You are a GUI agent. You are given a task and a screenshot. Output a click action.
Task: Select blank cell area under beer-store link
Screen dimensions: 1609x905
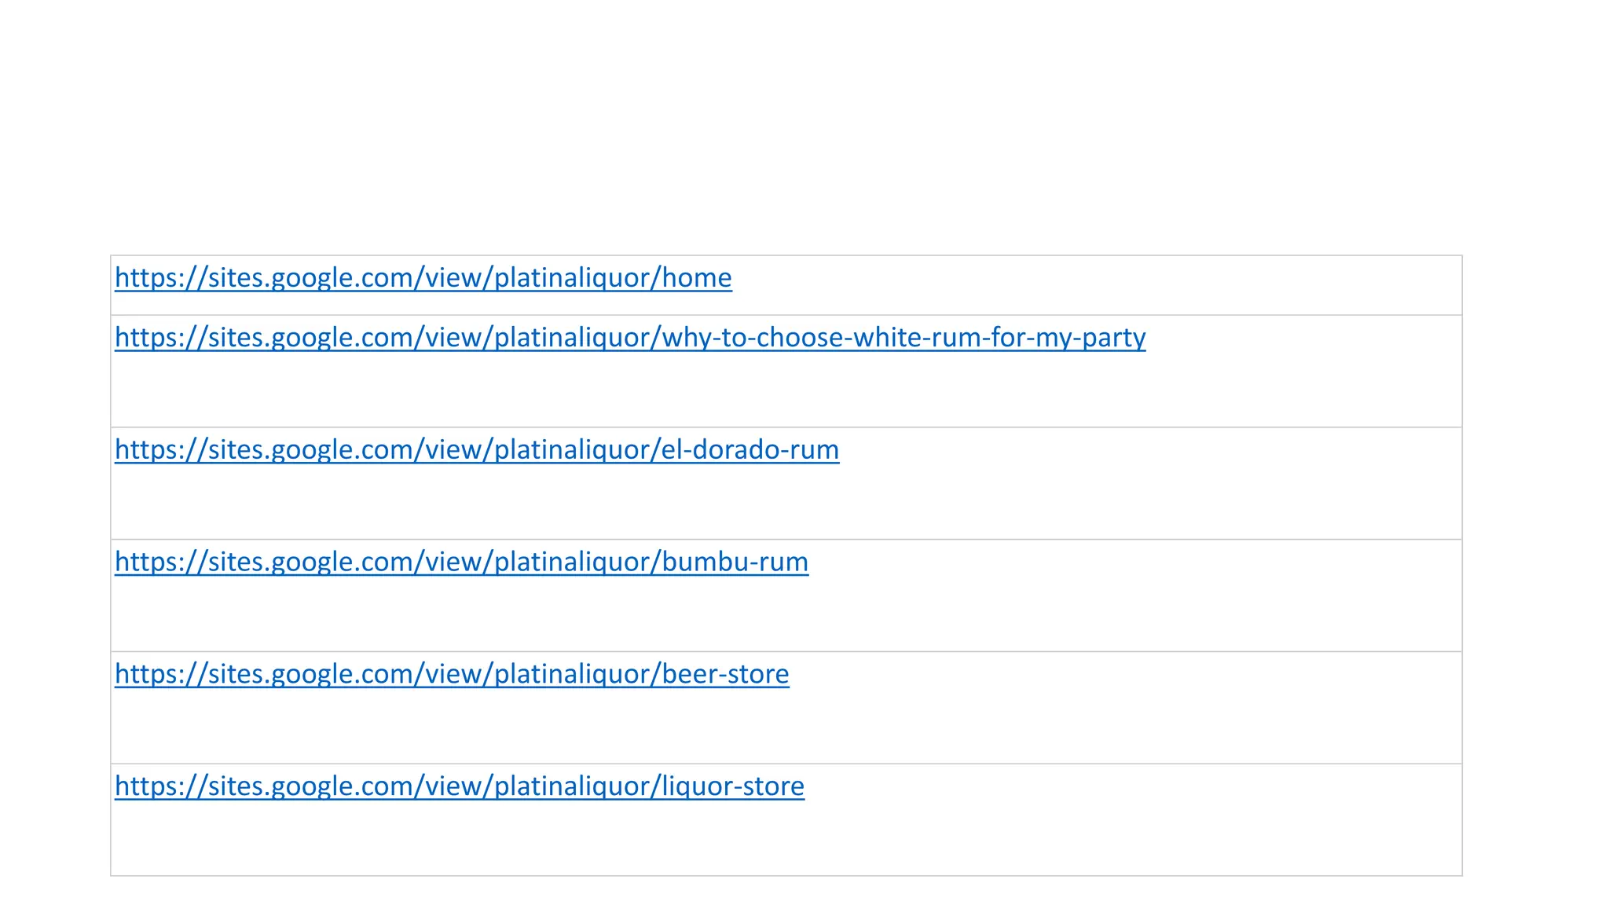pyautogui.click(x=786, y=727)
